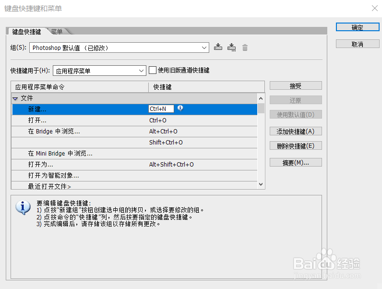This screenshot has width=382, height=289.
Task: Enable 使用旧版通道快捷键 checkbox
Action: tap(153, 70)
